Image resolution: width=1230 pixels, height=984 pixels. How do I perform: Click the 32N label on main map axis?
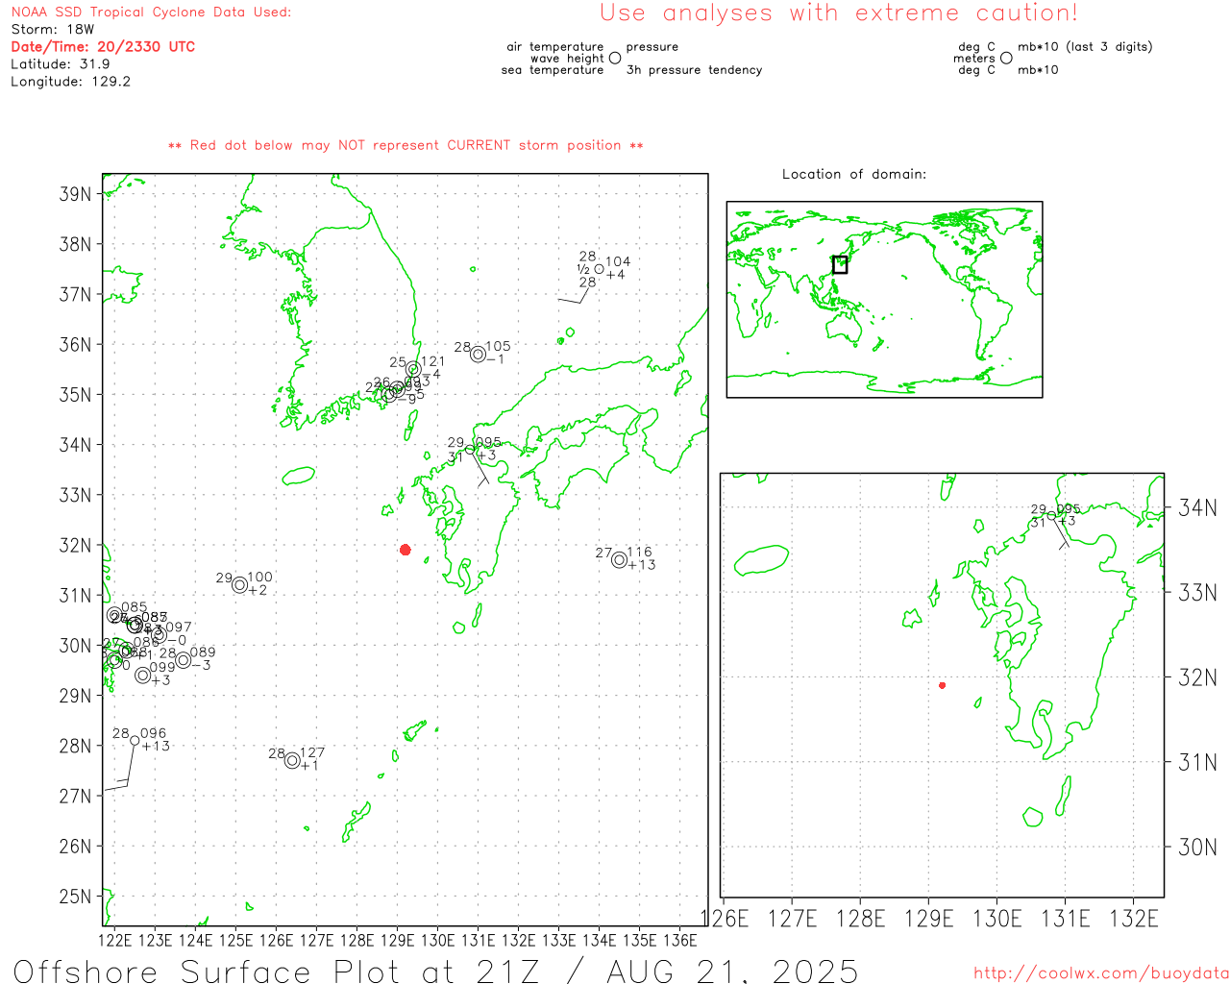pos(75,545)
